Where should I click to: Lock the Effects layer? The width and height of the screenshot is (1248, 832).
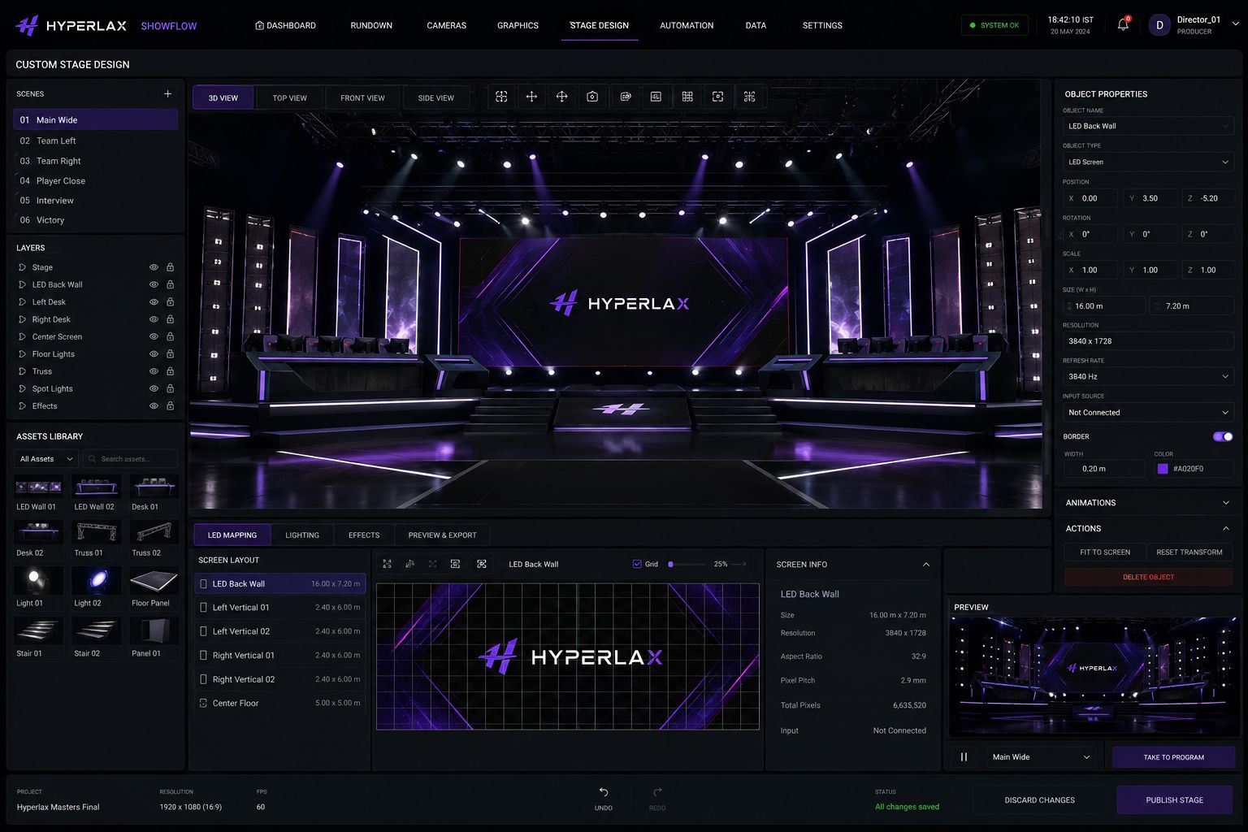click(x=170, y=405)
